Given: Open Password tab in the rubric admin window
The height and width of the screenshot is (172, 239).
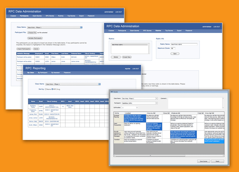Looking at the screenshot, I should (189, 31).
